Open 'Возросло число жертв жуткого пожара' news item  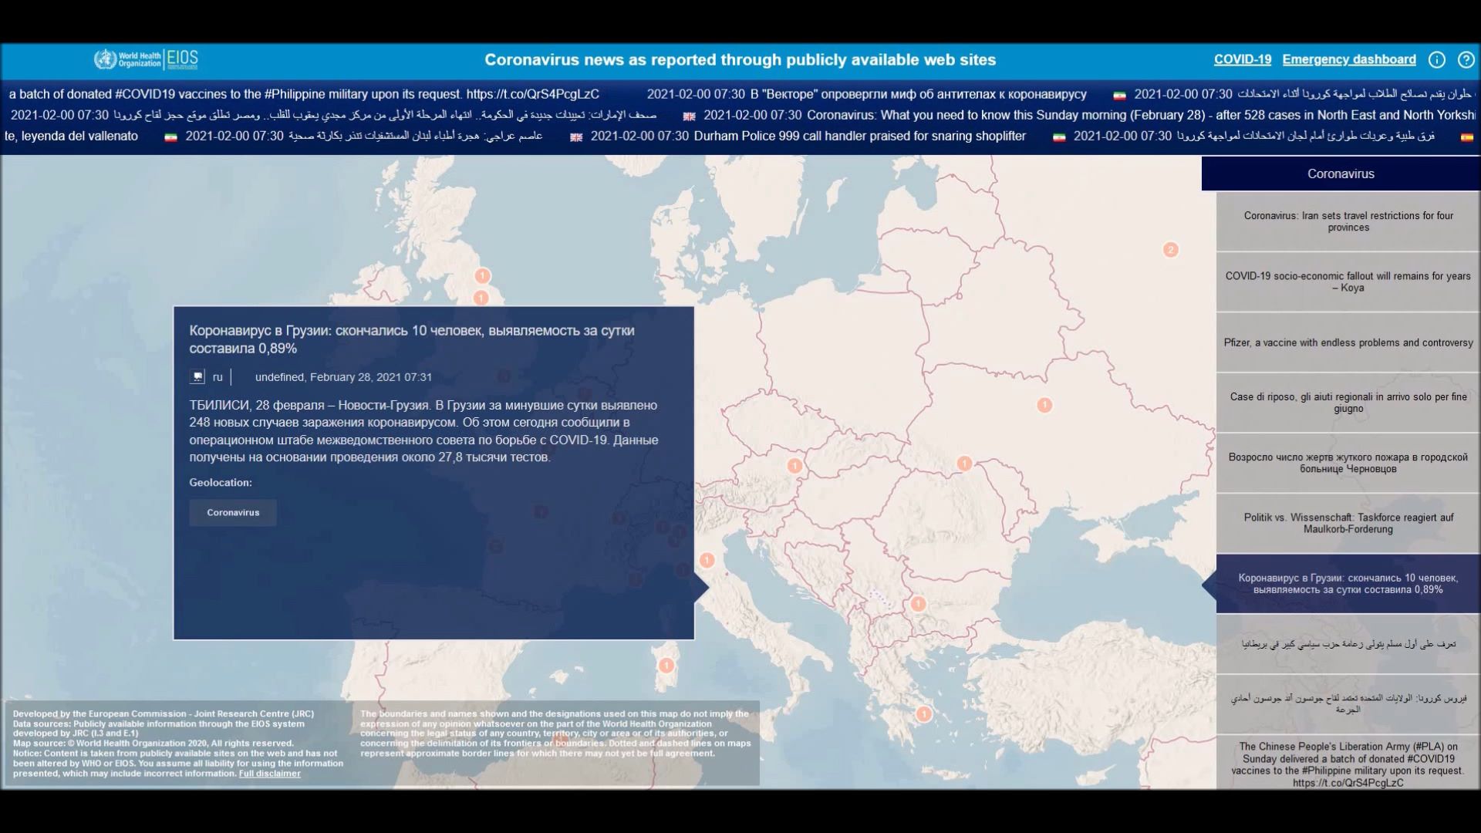[1348, 463]
